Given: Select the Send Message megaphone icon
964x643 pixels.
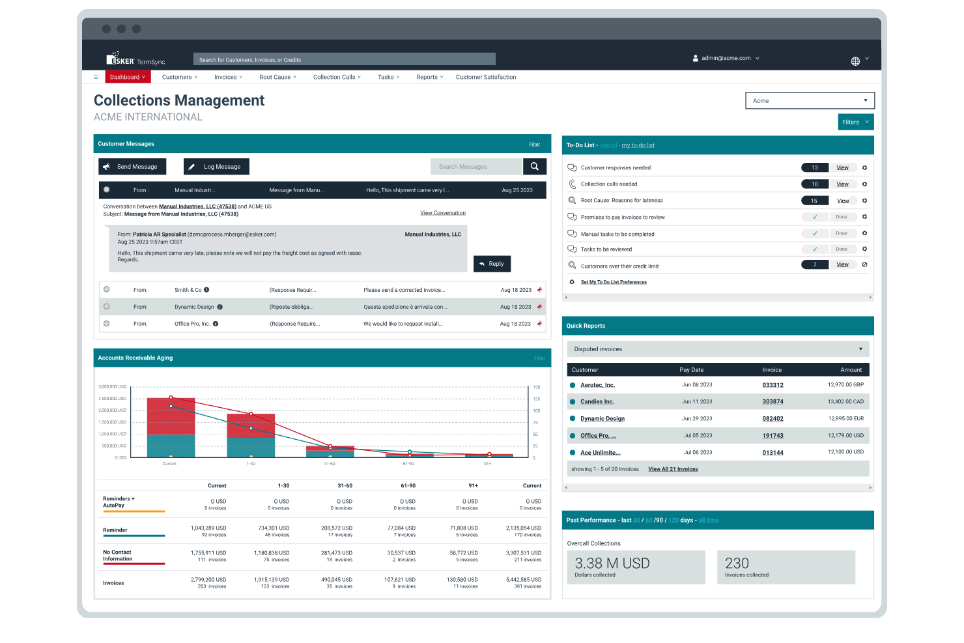Looking at the screenshot, I should coord(107,166).
